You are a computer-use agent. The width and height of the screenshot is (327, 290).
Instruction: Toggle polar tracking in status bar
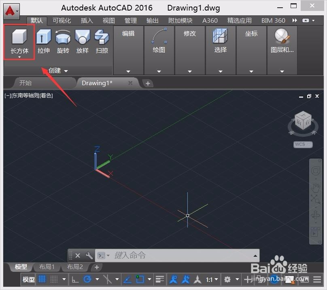tap(87, 279)
